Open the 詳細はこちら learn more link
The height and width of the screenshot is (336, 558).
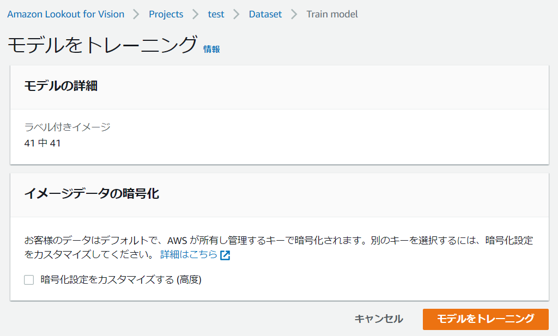189,254
